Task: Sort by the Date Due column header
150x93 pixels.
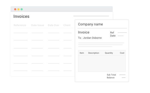Action: click(53, 25)
